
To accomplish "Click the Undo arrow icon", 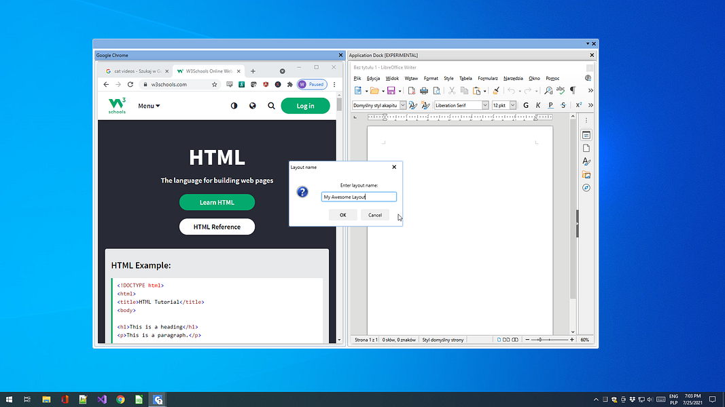I will pyautogui.click(x=511, y=90).
